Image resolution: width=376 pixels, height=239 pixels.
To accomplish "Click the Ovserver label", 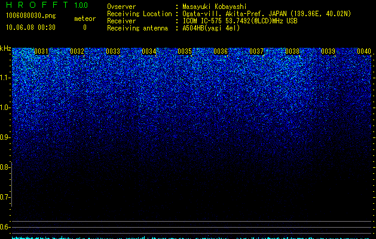I will click(x=121, y=7).
